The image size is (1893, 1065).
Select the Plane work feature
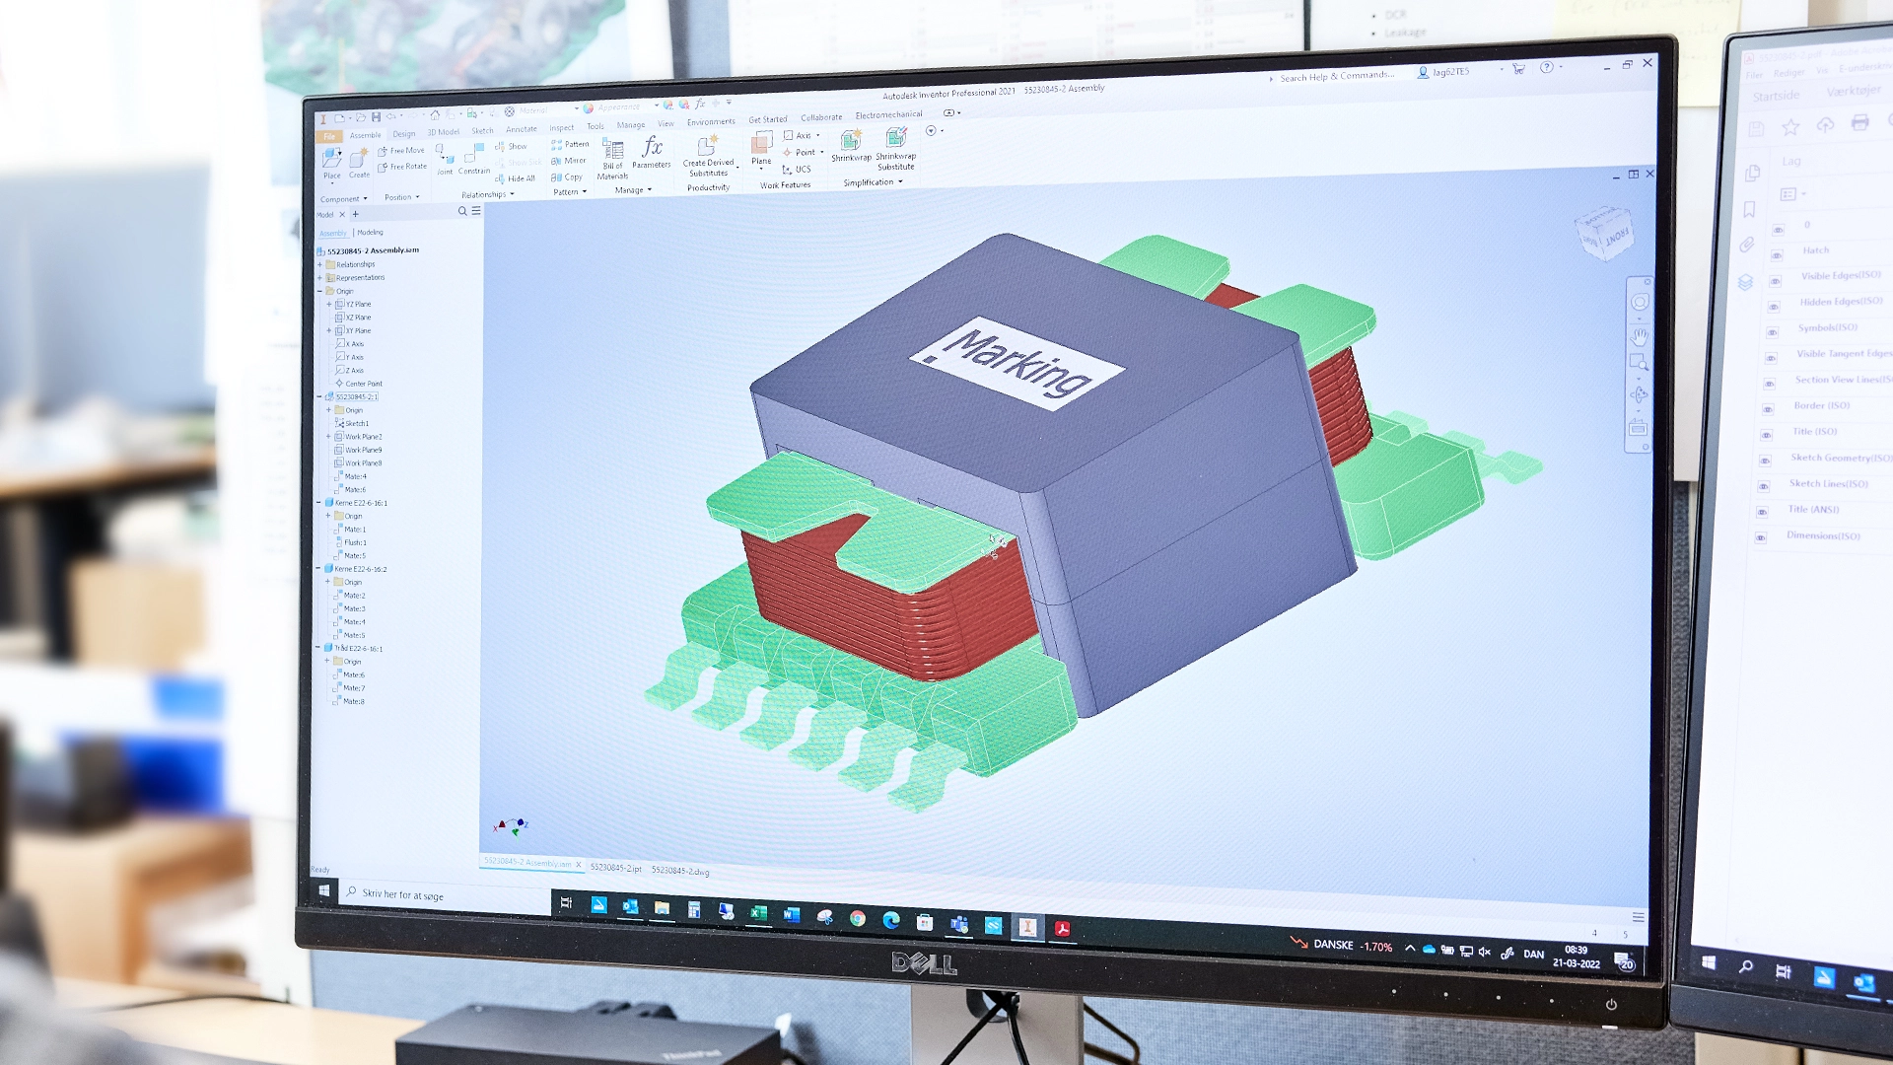coord(761,149)
